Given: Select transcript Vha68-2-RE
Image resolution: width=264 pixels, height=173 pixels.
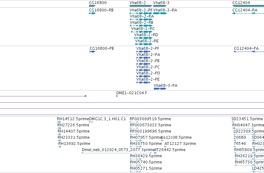Looking at the screenshot, I should tap(147, 41).
